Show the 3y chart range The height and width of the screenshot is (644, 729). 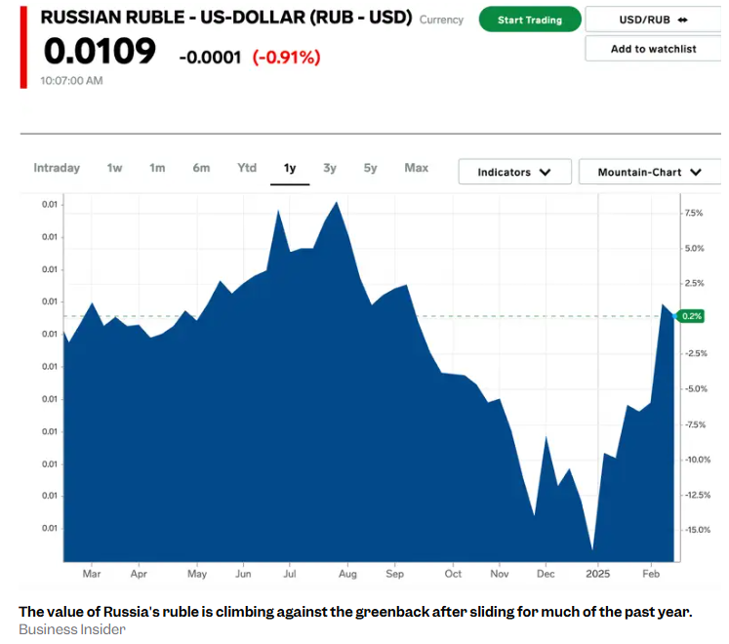point(330,168)
